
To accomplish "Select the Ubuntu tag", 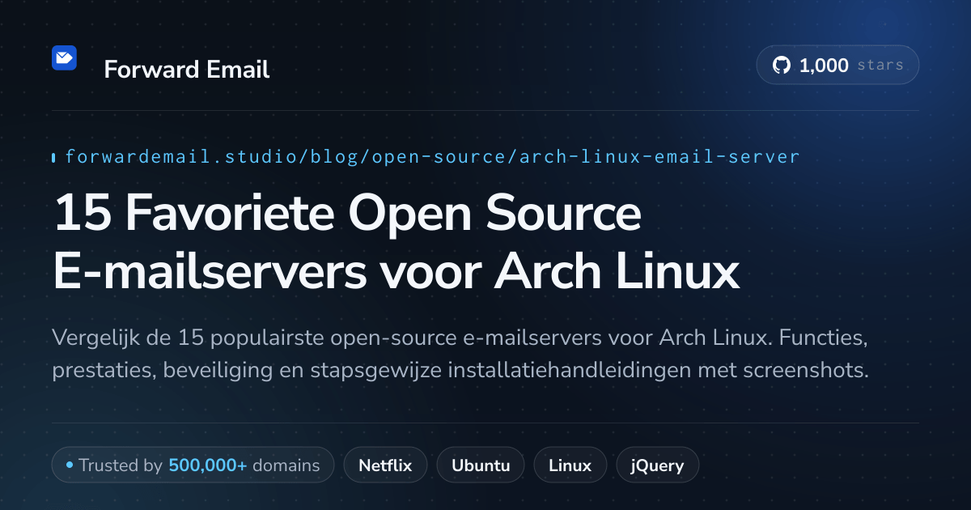I will tap(481, 465).
